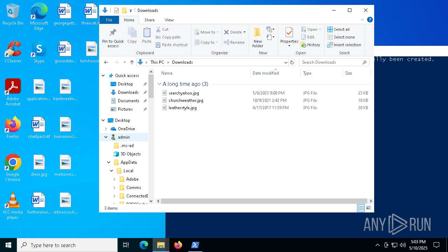Sort by Date modified column

coord(275,73)
